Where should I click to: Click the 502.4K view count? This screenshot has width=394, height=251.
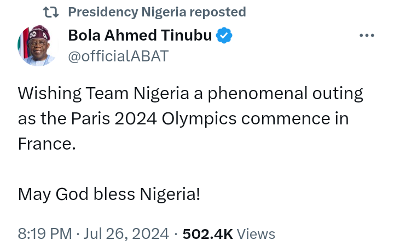(208, 234)
